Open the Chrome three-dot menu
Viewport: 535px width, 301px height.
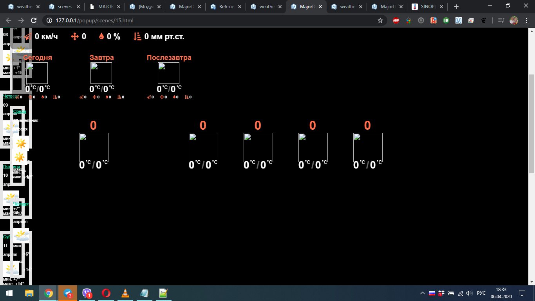coord(527,20)
